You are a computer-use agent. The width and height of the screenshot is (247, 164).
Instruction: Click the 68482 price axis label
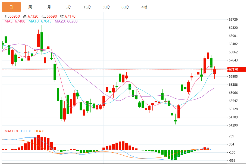pos(233,44)
